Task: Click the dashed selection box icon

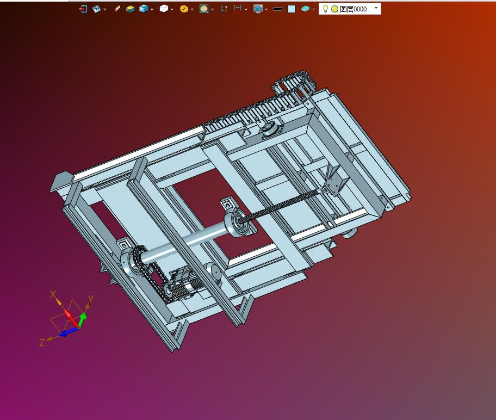Action: pos(224,9)
